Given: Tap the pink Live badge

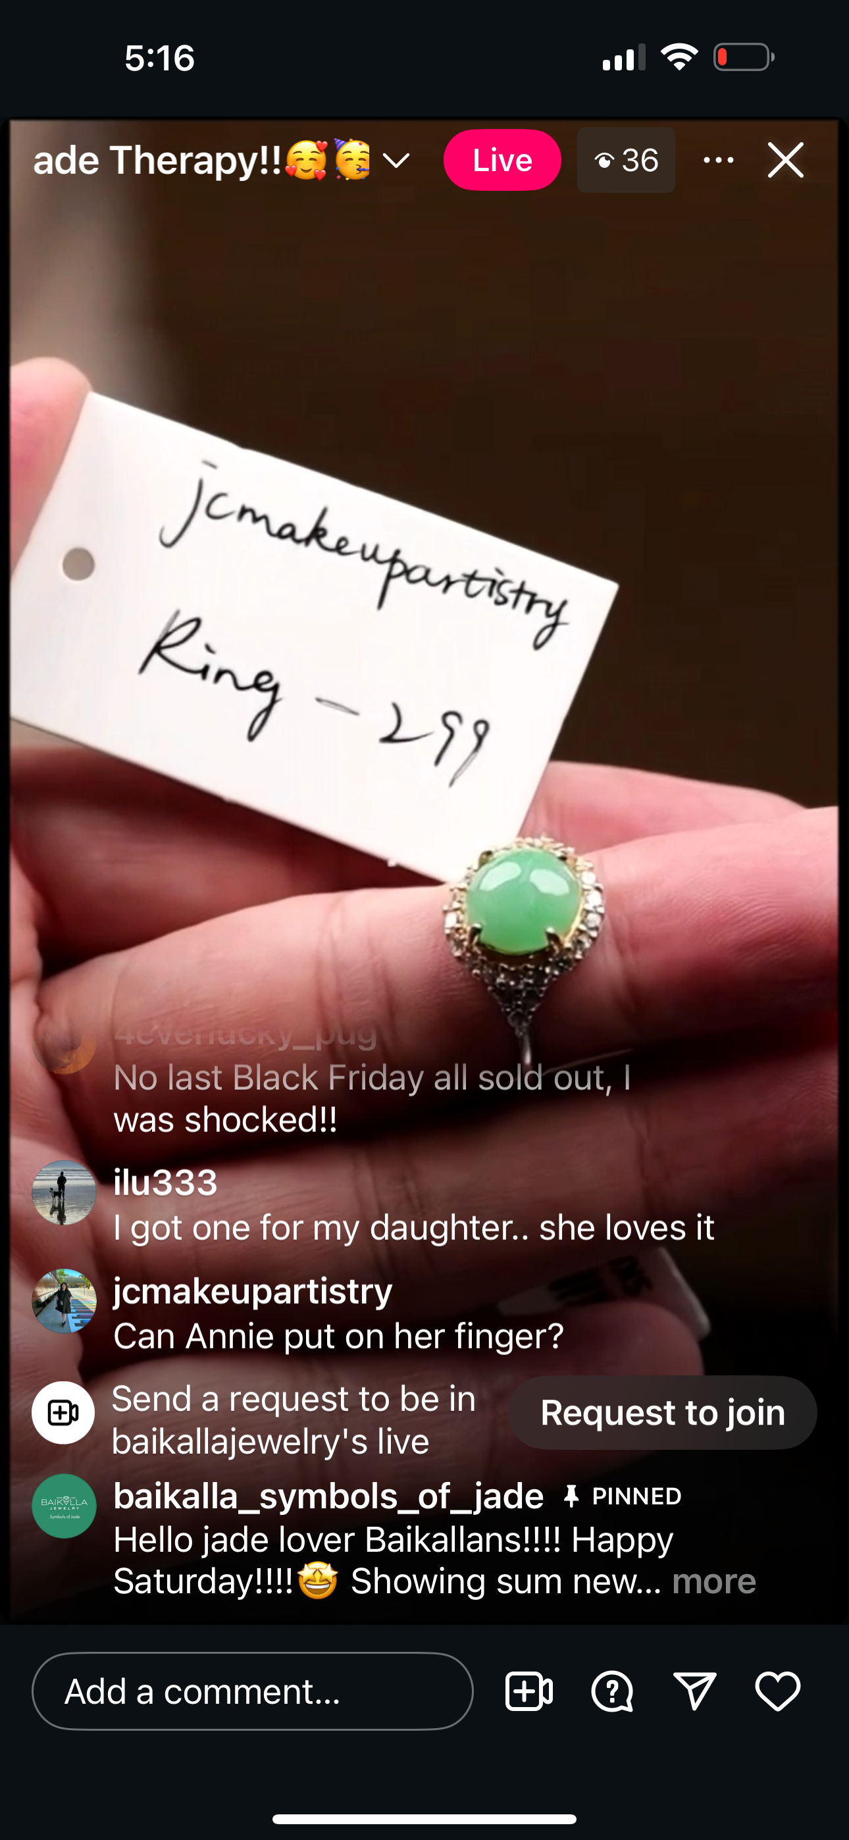Looking at the screenshot, I should click(x=502, y=160).
